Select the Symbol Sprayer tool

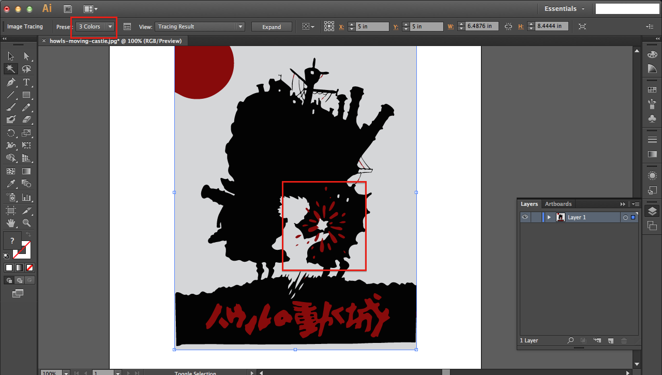pos(11,197)
